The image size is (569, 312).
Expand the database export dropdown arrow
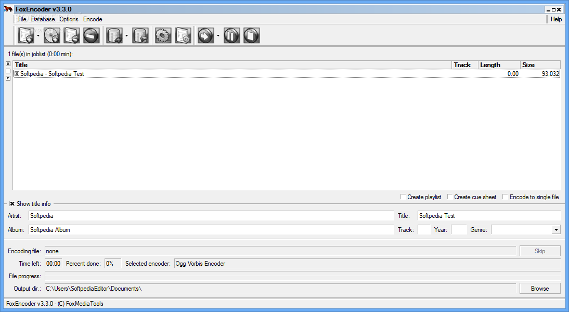126,35
